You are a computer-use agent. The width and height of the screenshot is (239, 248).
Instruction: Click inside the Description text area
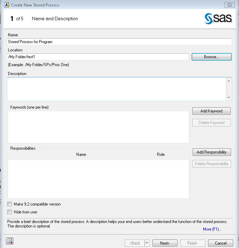pos(117,89)
